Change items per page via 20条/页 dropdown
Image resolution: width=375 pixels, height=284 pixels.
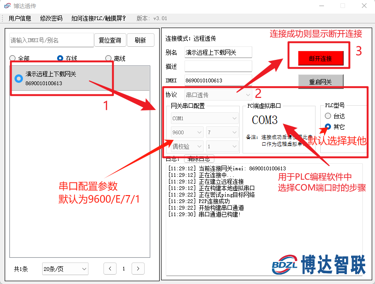click(65, 269)
